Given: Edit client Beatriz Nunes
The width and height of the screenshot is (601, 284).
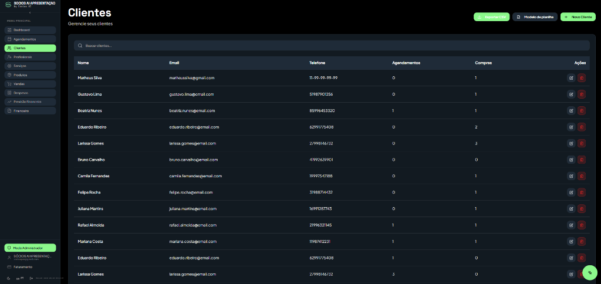Looking at the screenshot, I should (x=571, y=111).
